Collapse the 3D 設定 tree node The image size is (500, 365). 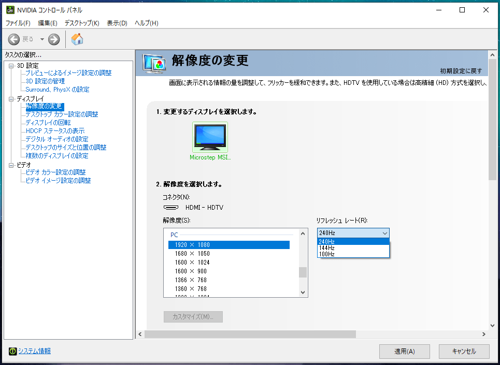click(11, 66)
